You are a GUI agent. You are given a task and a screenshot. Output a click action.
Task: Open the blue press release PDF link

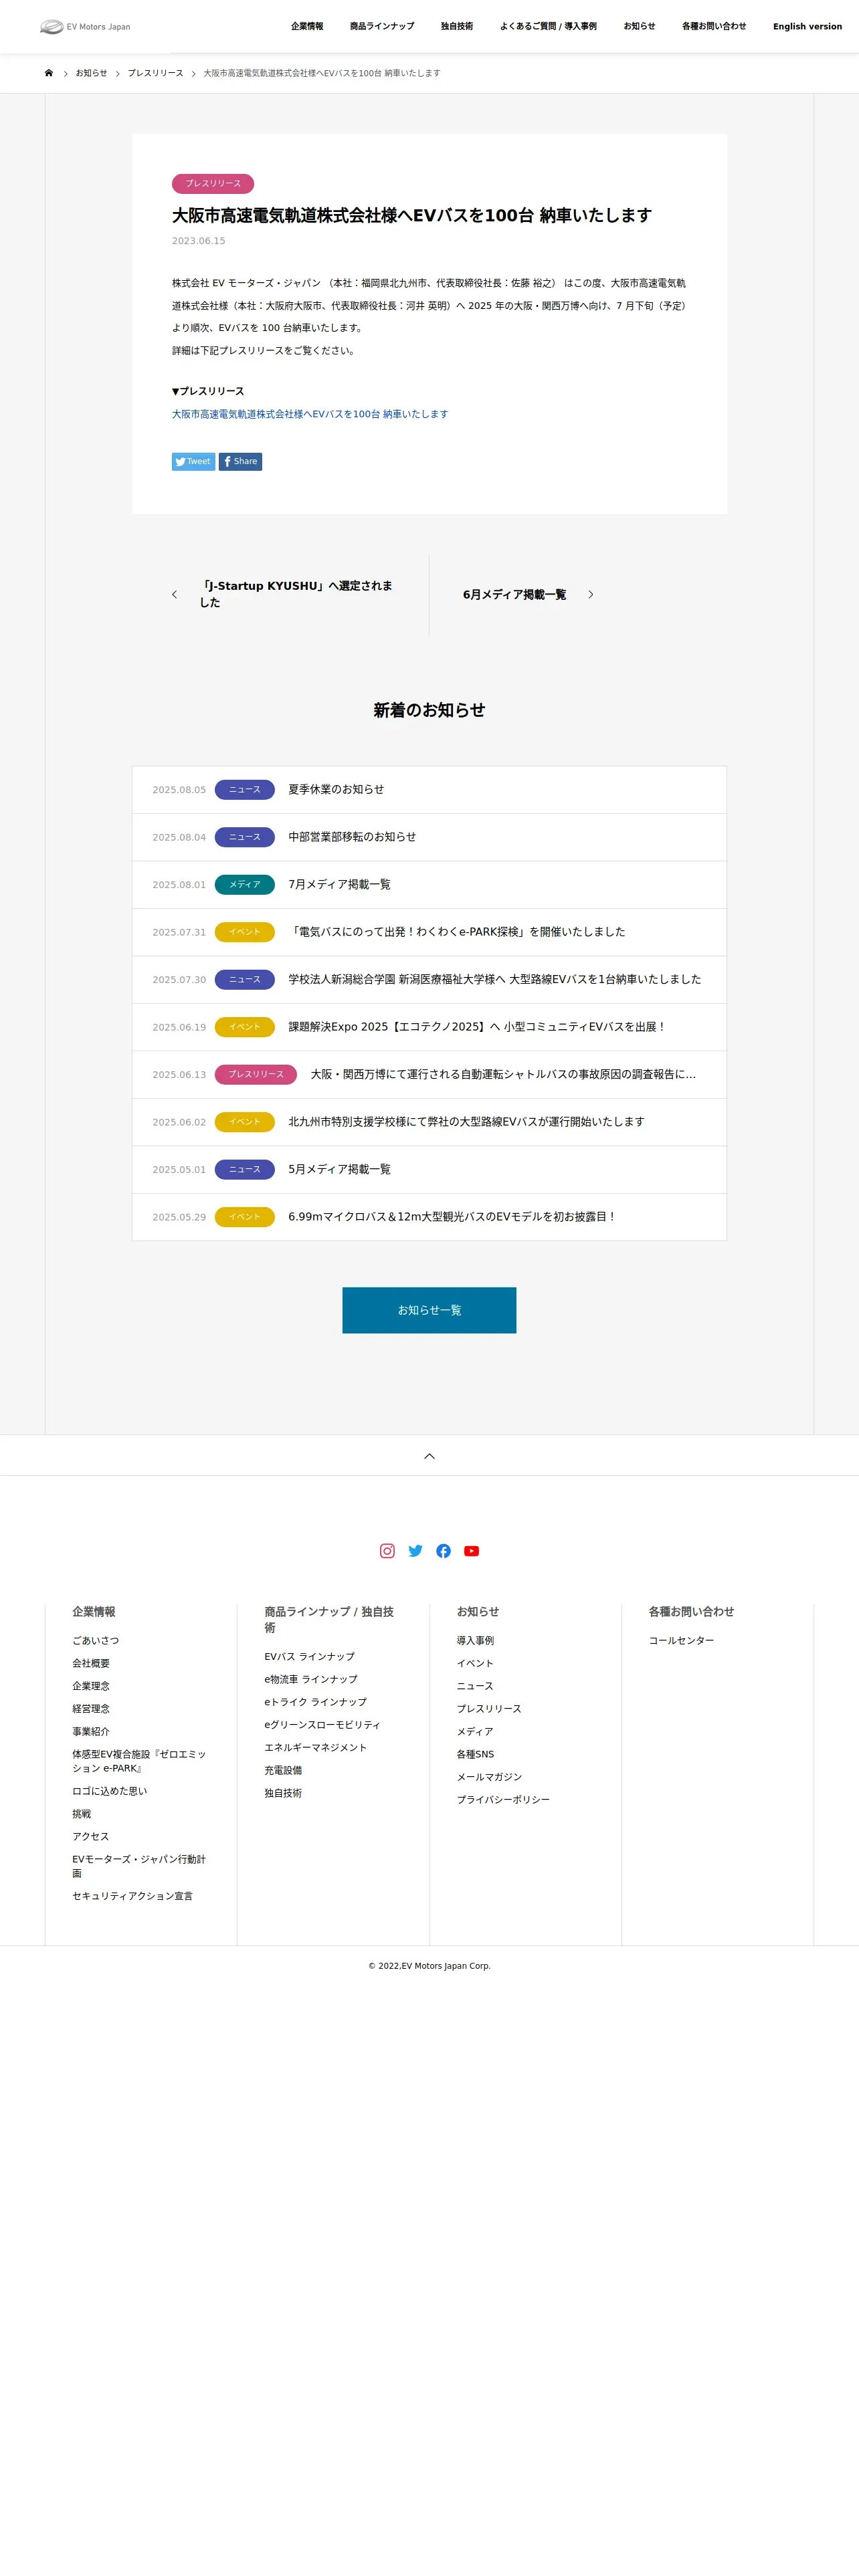(310, 414)
